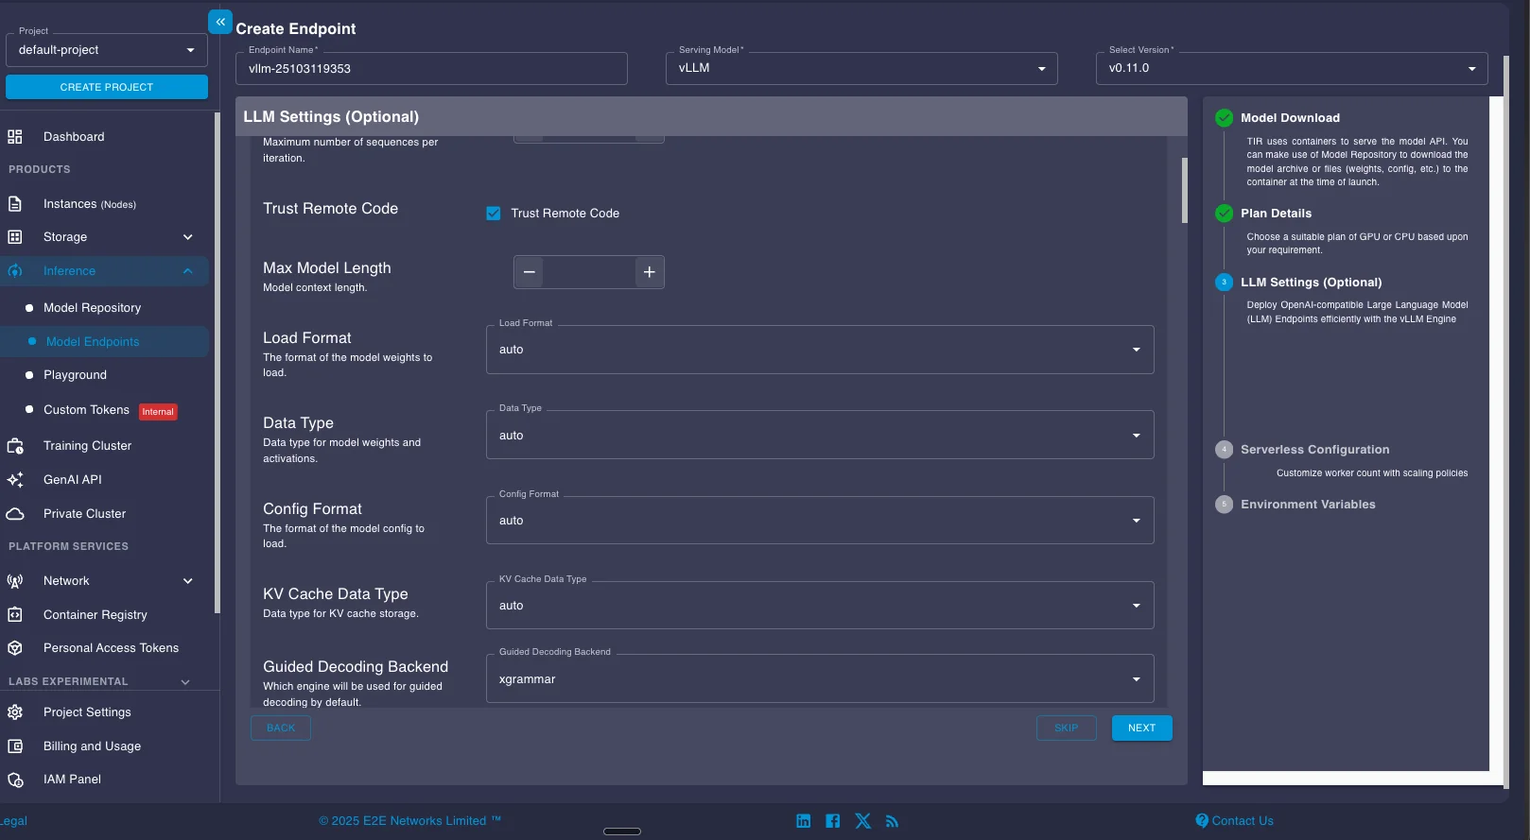Click the CREATE PROJECT button
The width and height of the screenshot is (1530, 840).
(x=107, y=87)
